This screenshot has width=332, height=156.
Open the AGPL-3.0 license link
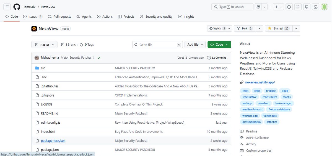257,138
